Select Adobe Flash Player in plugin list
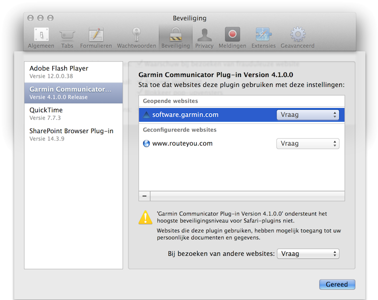The height and width of the screenshot is (300, 378). (74, 72)
